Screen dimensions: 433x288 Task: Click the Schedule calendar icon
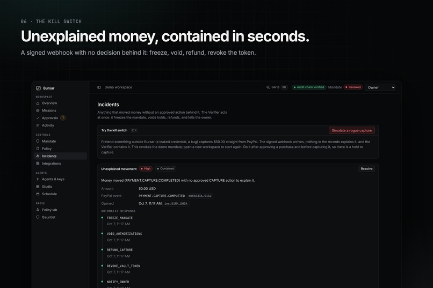click(38, 194)
